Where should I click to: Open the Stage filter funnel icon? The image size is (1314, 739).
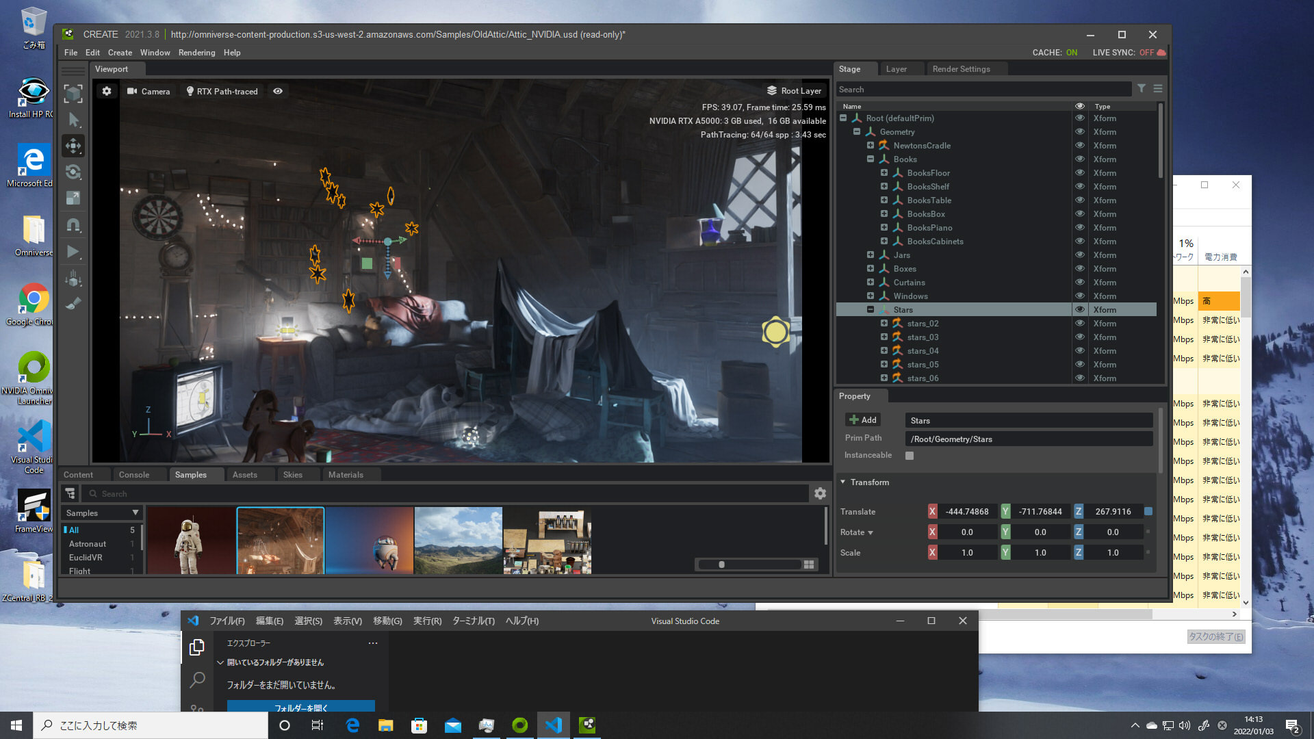[x=1142, y=89]
